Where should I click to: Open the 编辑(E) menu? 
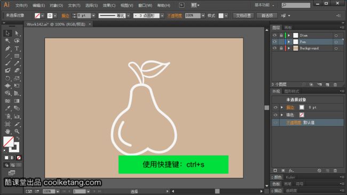39,5
